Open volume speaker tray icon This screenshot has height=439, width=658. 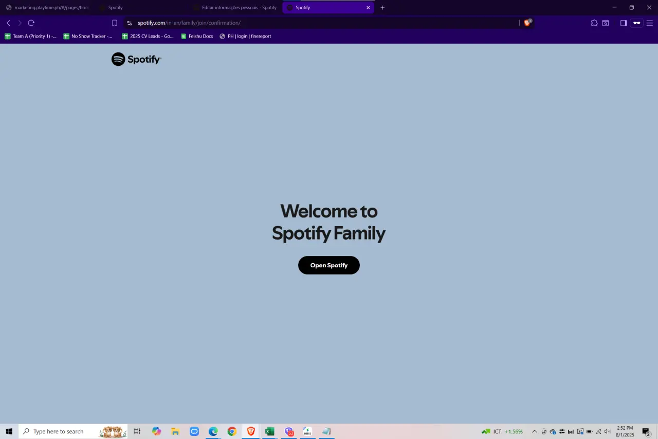(x=608, y=431)
